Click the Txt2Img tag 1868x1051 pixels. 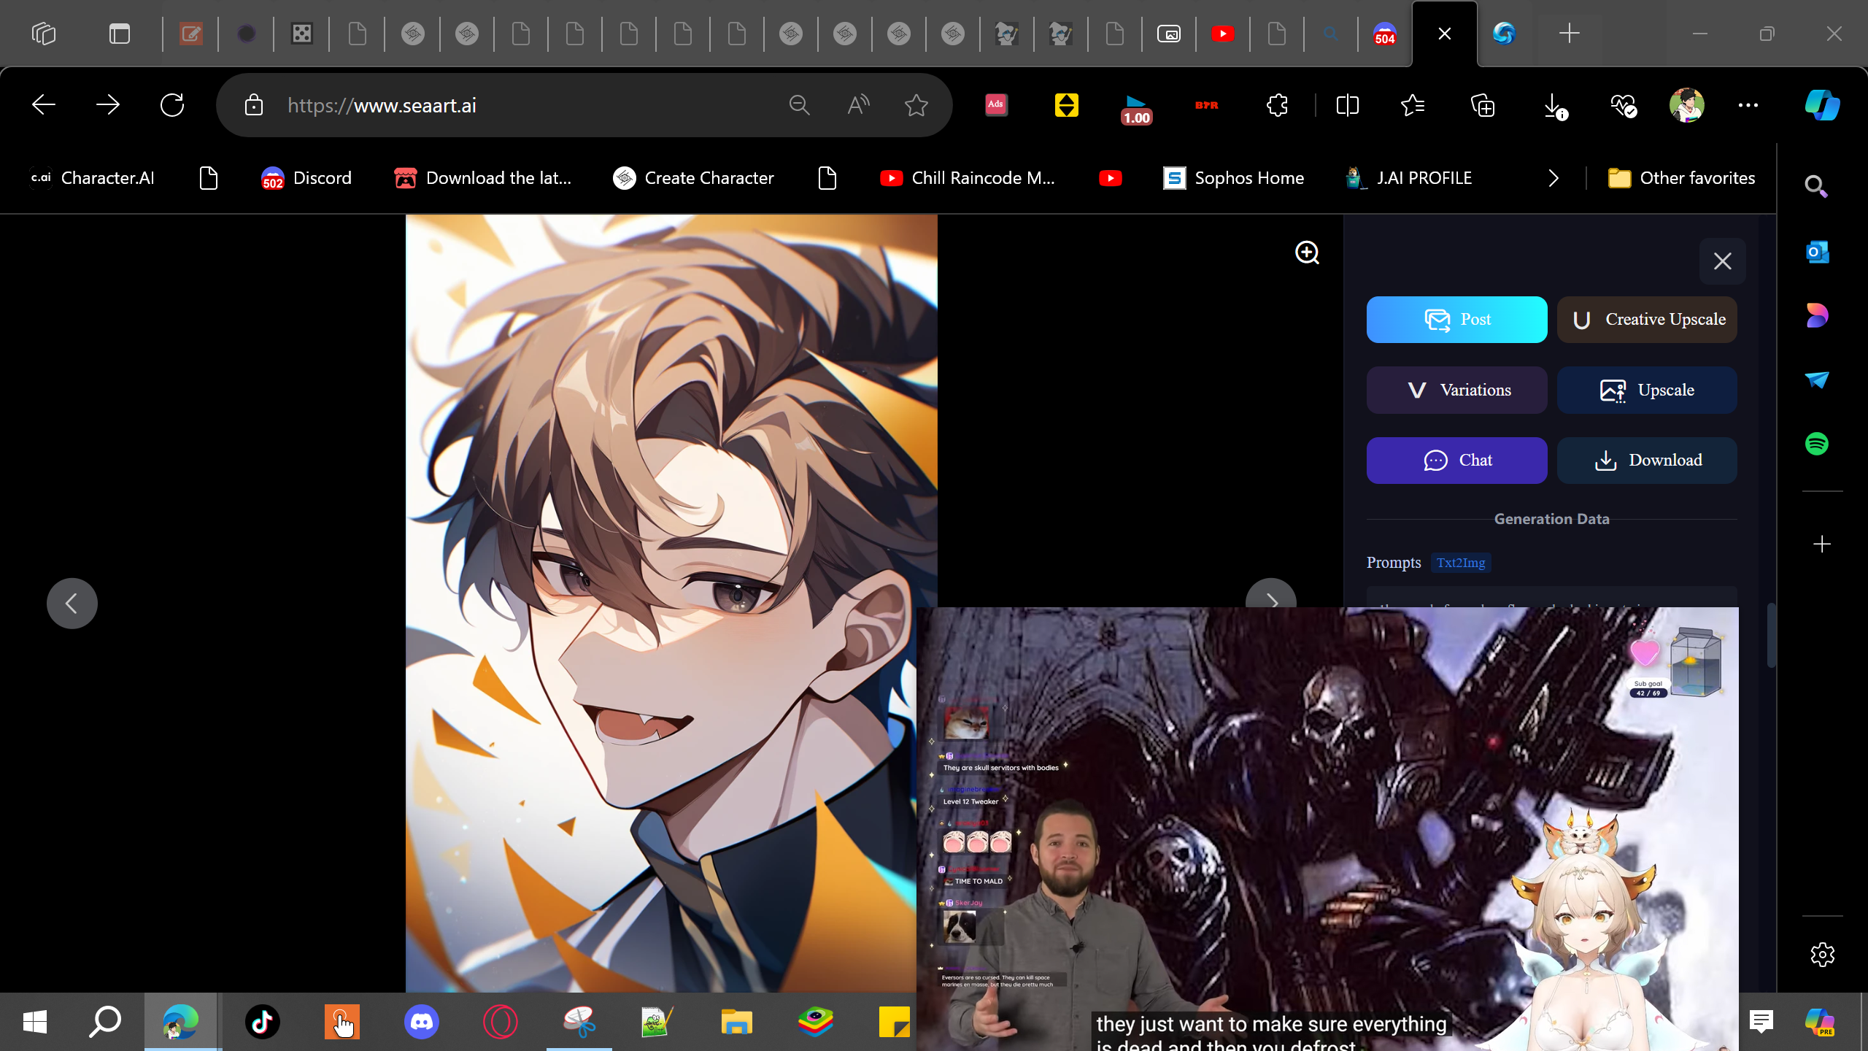[x=1461, y=563]
